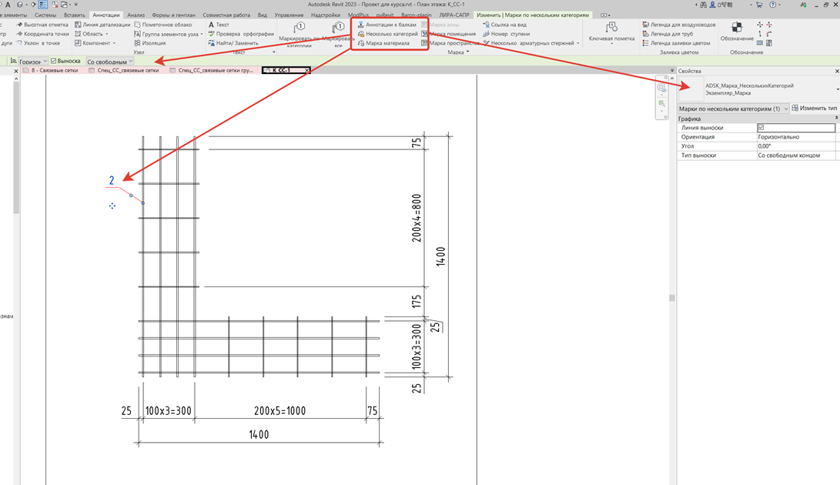The image size is (840, 485).
Task: Pick the Координата точки tool
Action: click(x=42, y=34)
